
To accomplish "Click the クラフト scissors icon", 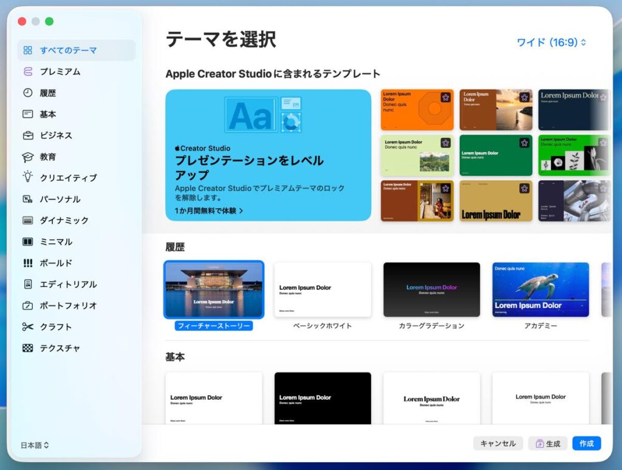I will point(28,327).
